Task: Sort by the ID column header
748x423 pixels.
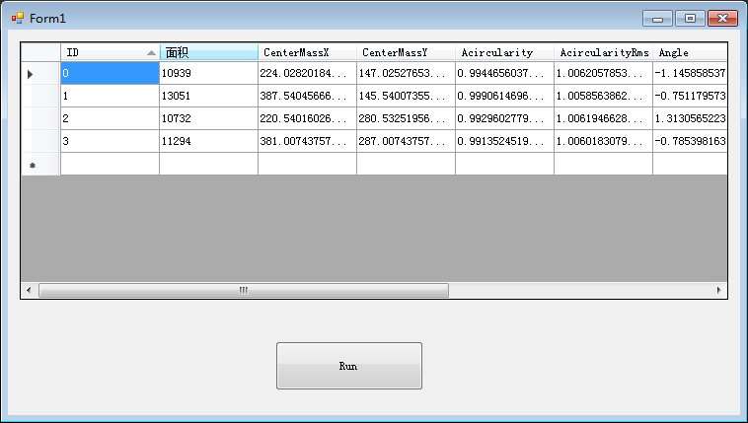Action: tap(109, 52)
